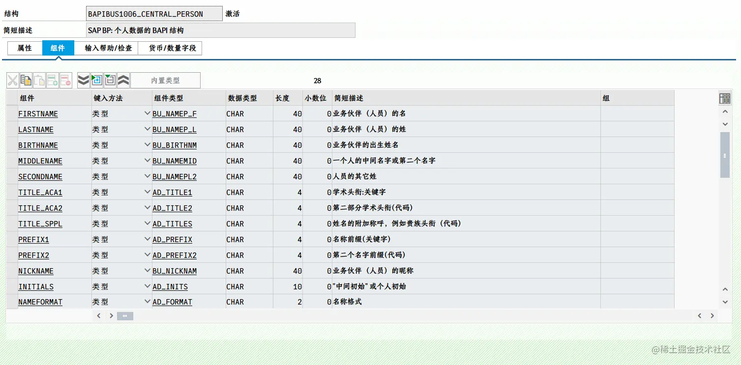Click length value 10 in INITIALS row
This screenshot has height=365, width=741.
(x=297, y=287)
